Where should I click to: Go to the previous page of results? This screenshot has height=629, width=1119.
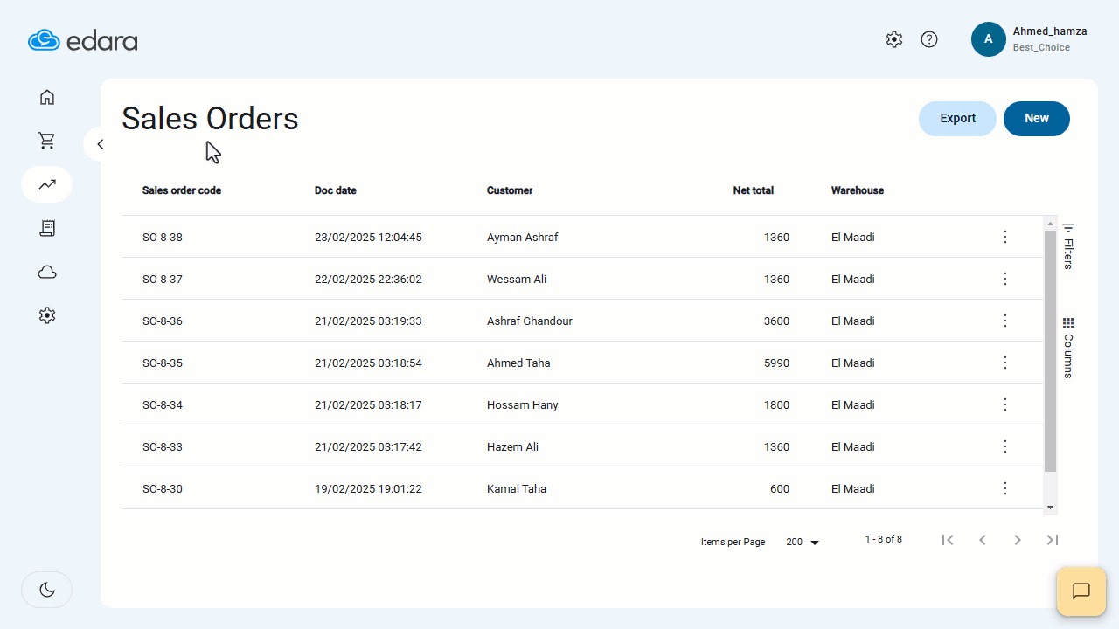(983, 540)
